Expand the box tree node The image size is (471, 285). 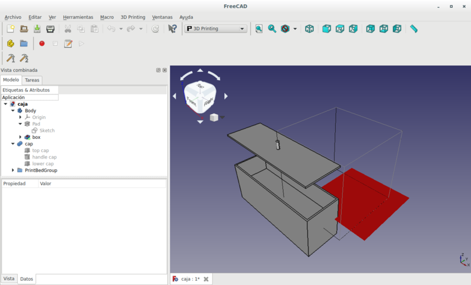pyautogui.click(x=20, y=137)
